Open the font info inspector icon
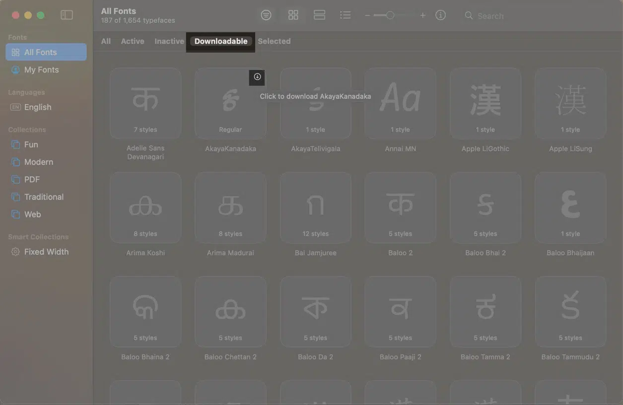This screenshot has width=623, height=405. 440,15
